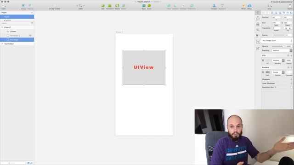The image size is (294, 165).
Task: Add a new border with plus
Action: (291, 67)
